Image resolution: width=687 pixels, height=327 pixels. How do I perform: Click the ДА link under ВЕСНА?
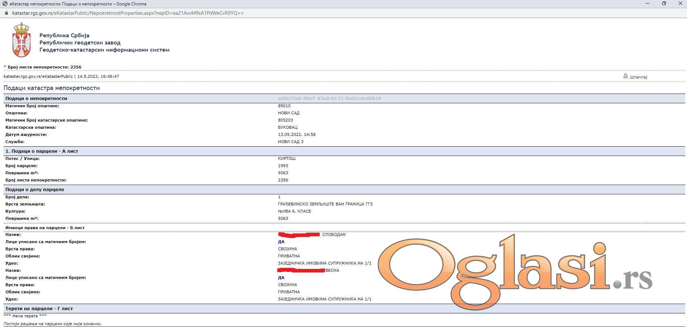[281, 278]
